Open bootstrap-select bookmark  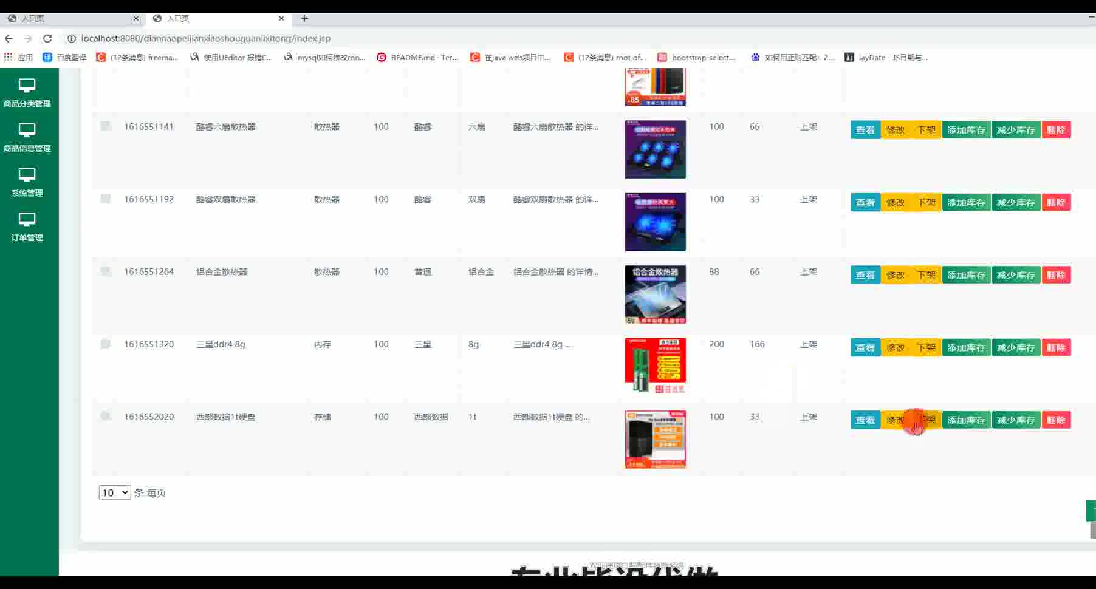point(697,57)
